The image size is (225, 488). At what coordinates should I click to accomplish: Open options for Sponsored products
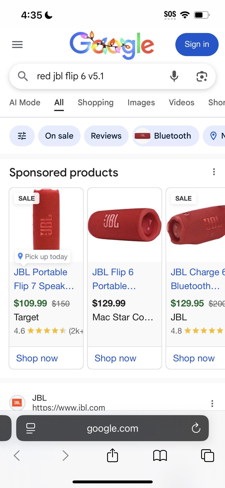coord(214,172)
